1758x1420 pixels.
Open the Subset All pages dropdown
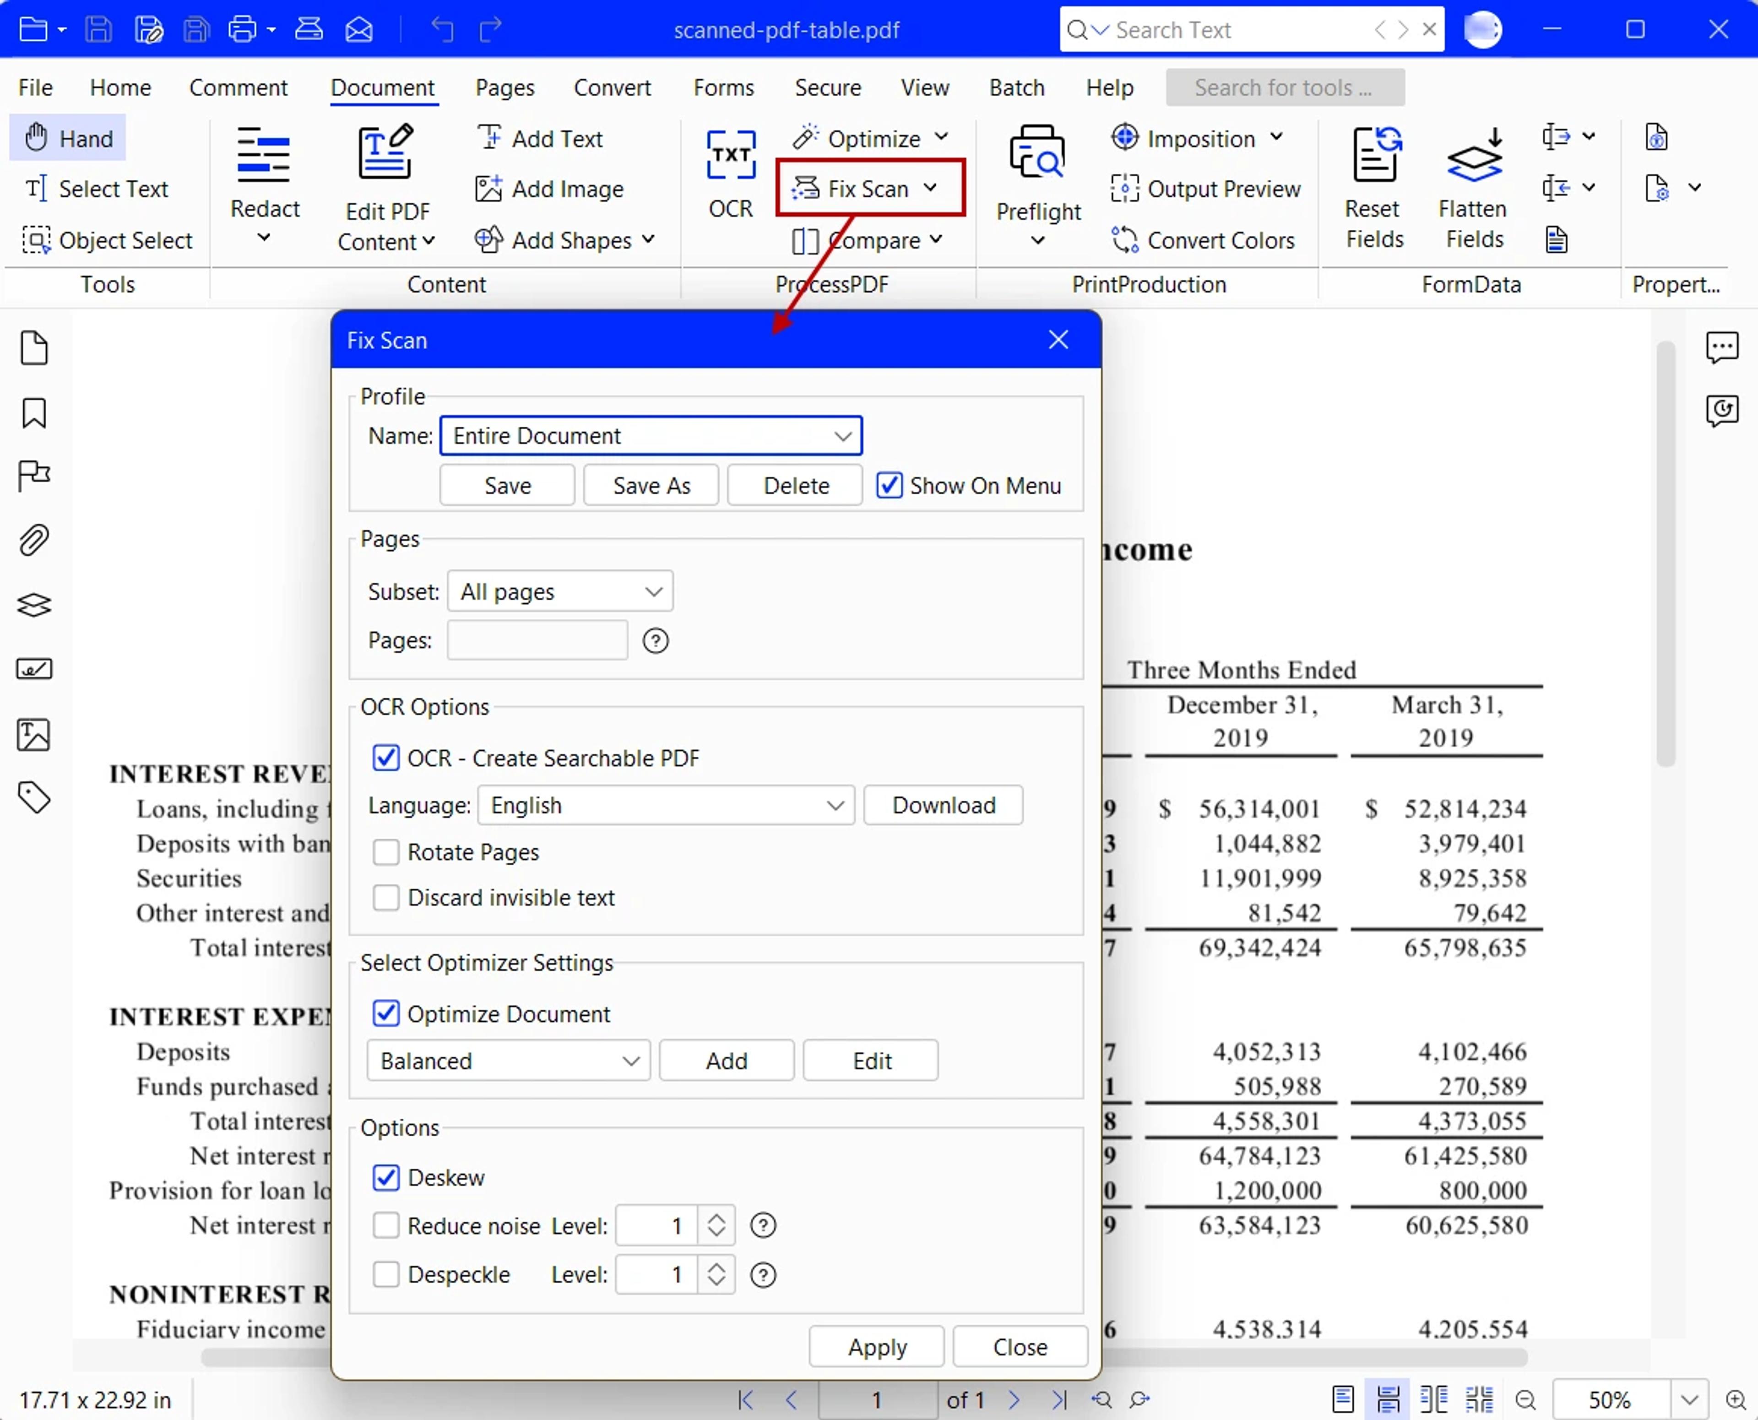(559, 591)
